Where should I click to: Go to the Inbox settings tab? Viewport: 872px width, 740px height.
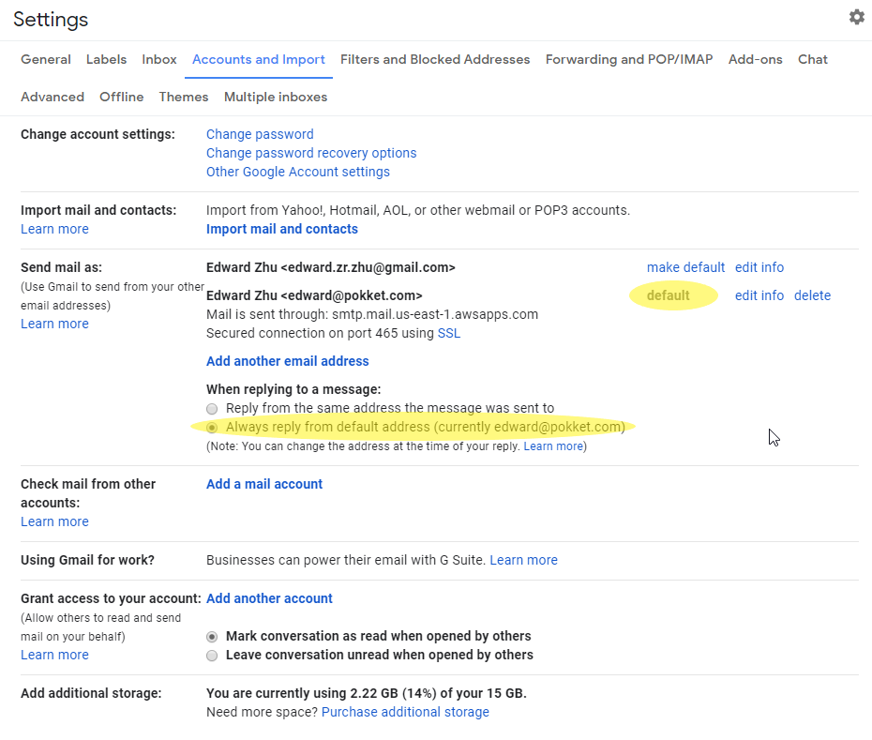click(159, 59)
